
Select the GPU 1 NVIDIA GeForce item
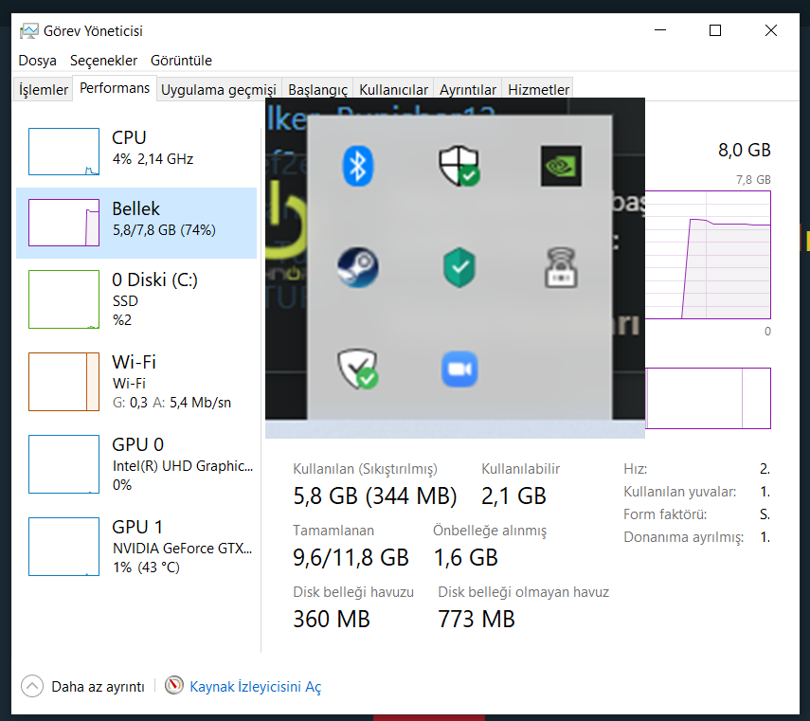point(136,547)
